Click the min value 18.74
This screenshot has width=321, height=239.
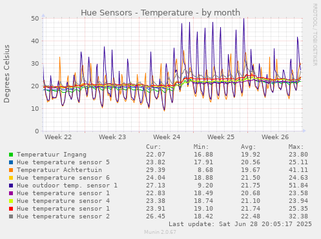point(203,201)
